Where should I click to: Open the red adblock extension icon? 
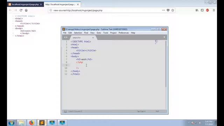(x=208, y=10)
